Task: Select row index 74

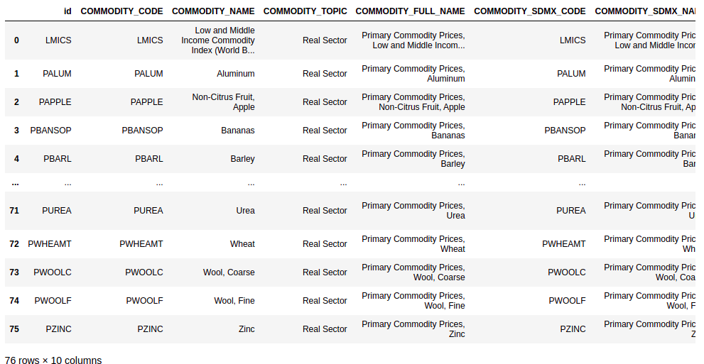Action: click(x=14, y=301)
